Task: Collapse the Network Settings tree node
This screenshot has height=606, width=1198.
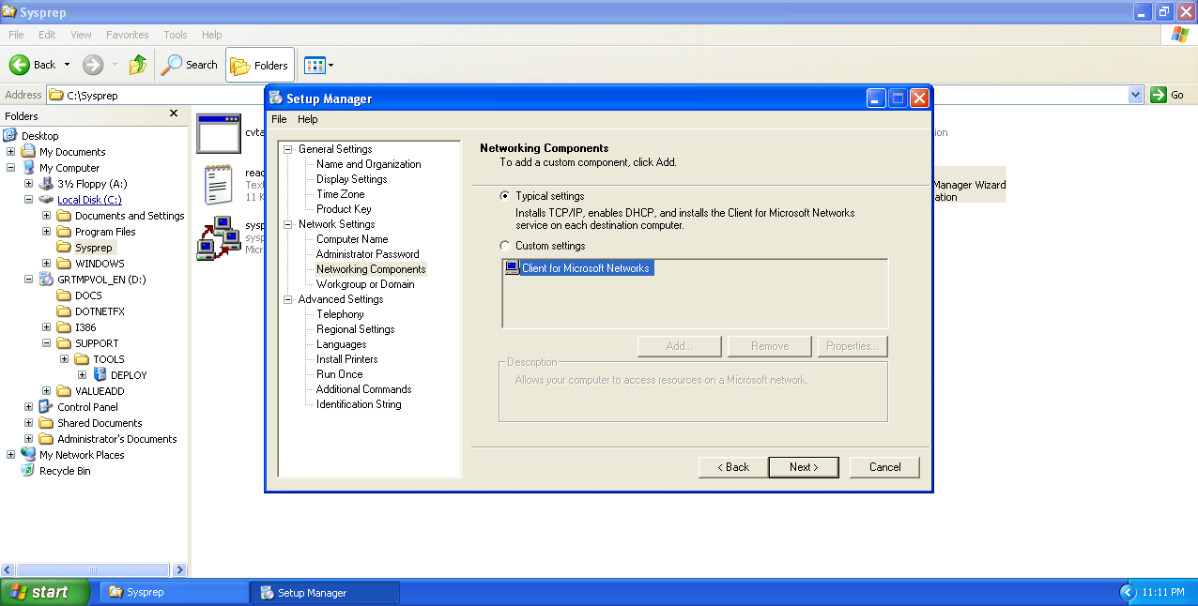Action: coord(289,224)
